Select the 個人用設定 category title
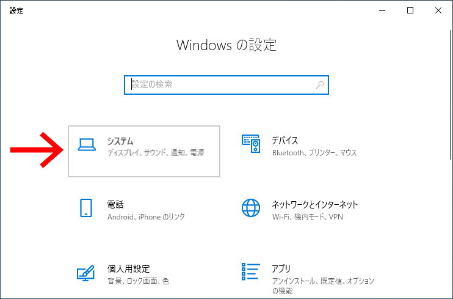Image resolution: width=453 pixels, height=299 pixels. (x=129, y=269)
